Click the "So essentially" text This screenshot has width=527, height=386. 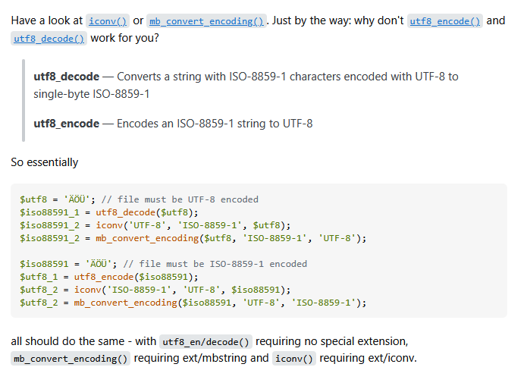click(x=44, y=162)
